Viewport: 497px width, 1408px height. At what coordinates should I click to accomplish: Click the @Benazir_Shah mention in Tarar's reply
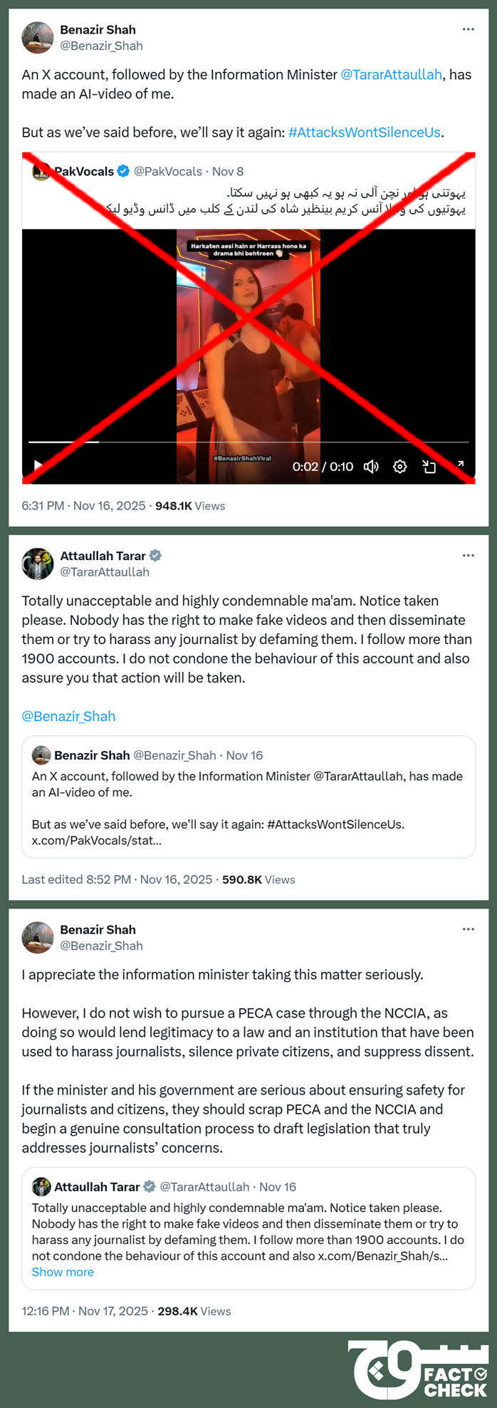coord(68,716)
